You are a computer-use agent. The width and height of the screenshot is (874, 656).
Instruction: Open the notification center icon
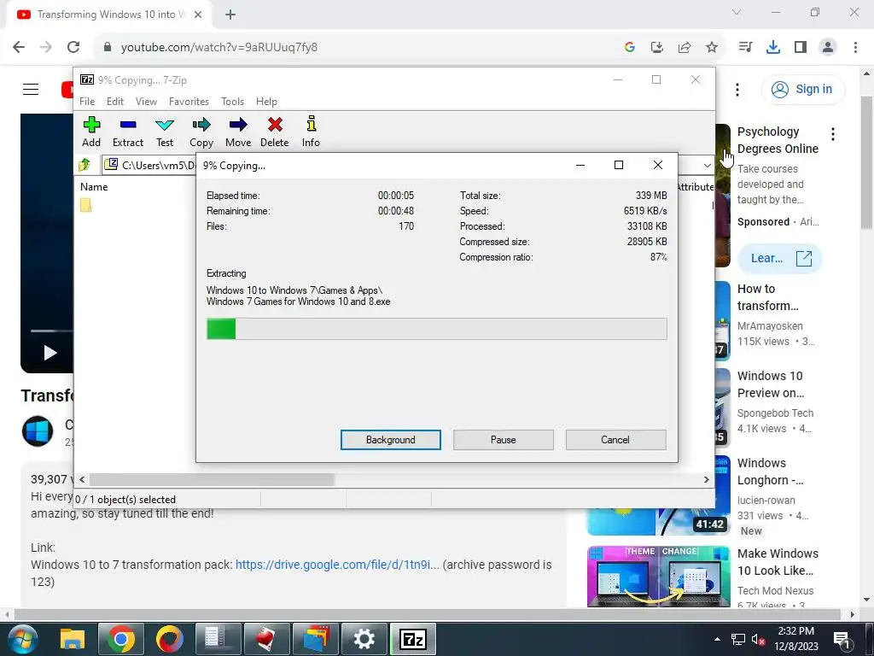(841, 639)
